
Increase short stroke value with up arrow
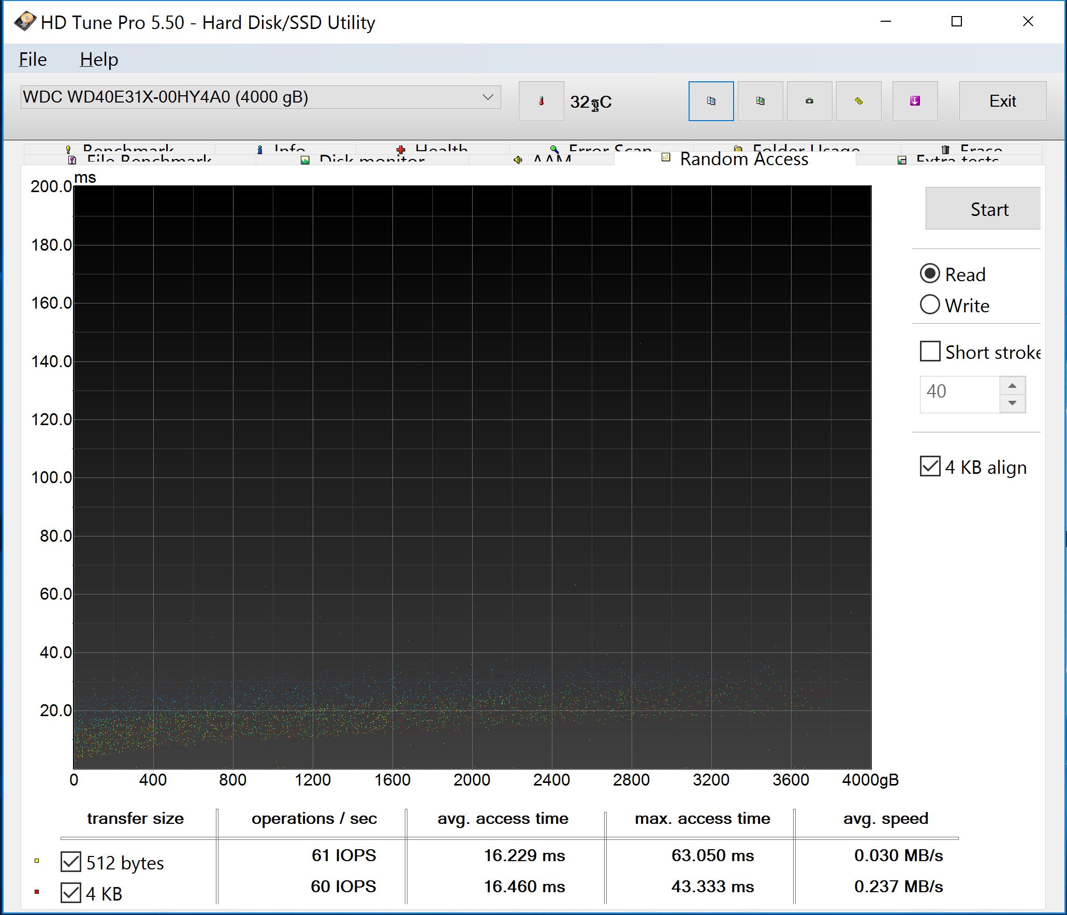point(1013,386)
